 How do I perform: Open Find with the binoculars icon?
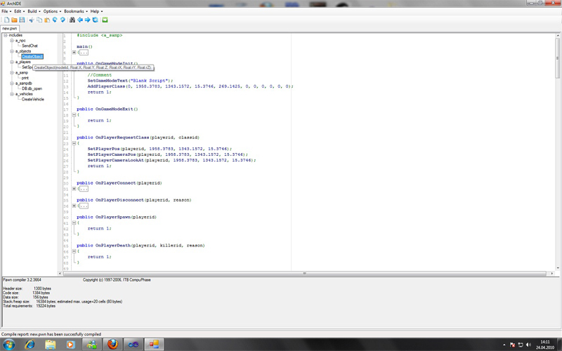71,20
